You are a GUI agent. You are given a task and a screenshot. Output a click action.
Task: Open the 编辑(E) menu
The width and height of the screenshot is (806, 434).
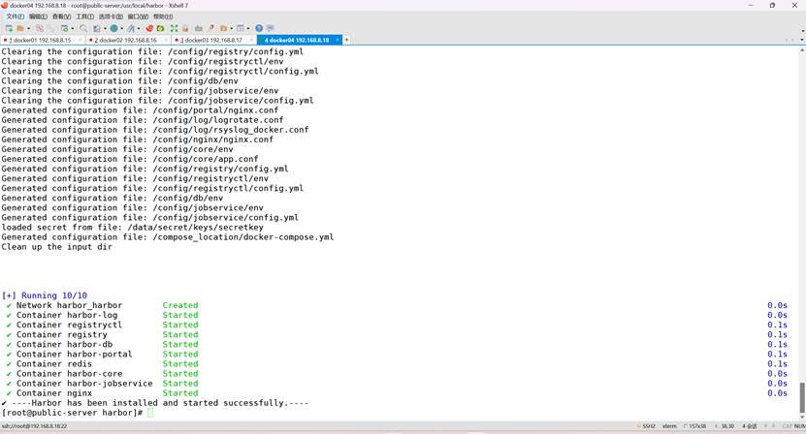pos(38,16)
